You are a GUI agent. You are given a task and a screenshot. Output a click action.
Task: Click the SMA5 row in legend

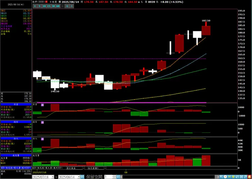(x=16, y=11)
